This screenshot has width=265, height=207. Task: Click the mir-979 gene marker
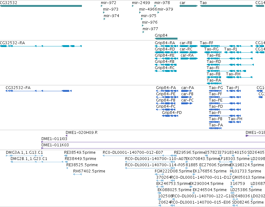pyautogui.click(x=159, y=12)
